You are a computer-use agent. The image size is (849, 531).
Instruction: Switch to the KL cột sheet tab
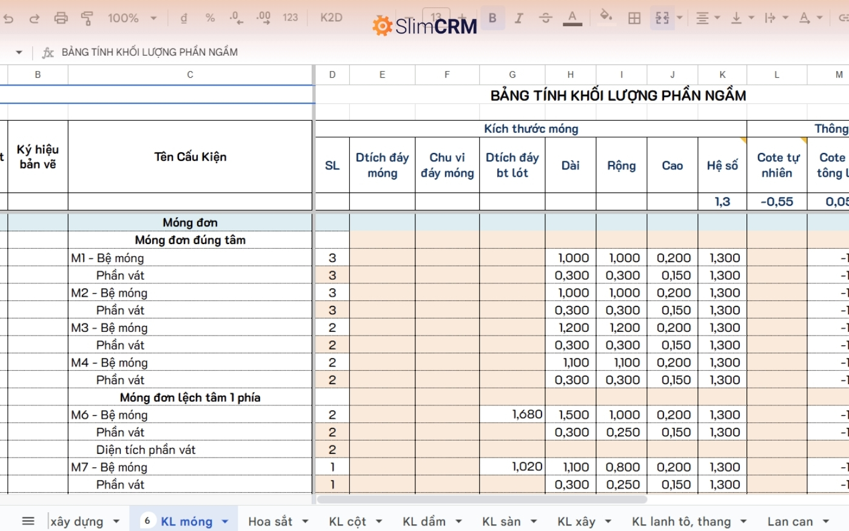point(347,521)
